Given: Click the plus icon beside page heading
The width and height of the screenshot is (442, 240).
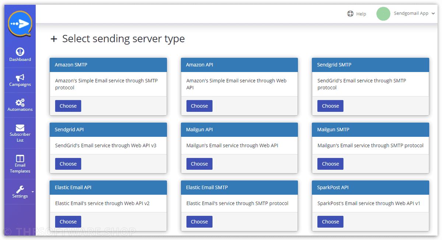Looking at the screenshot, I should coord(54,39).
